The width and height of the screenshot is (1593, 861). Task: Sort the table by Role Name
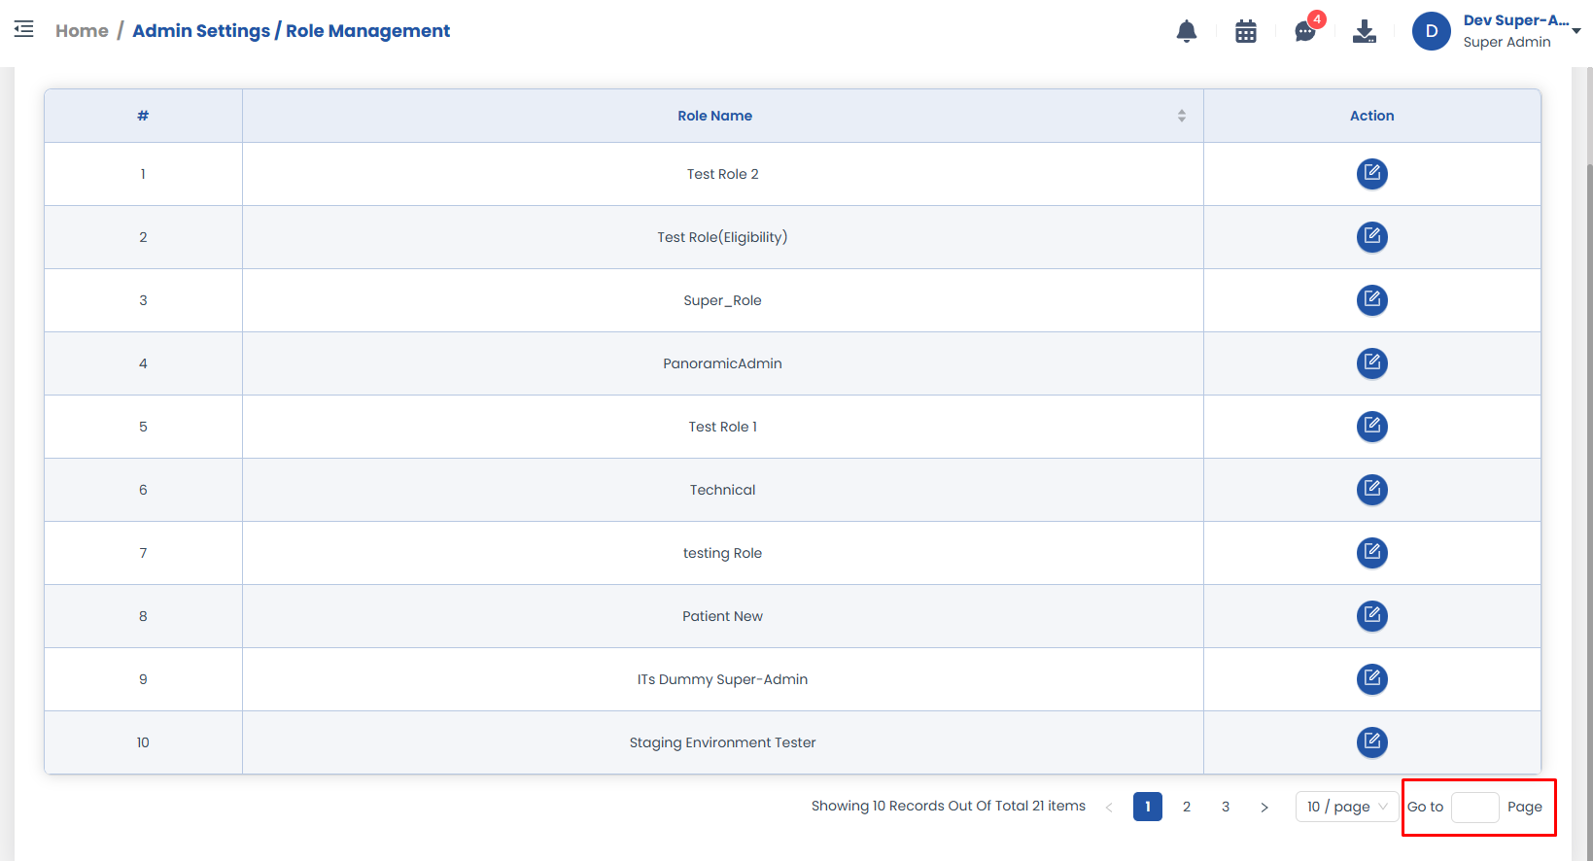point(1181,116)
